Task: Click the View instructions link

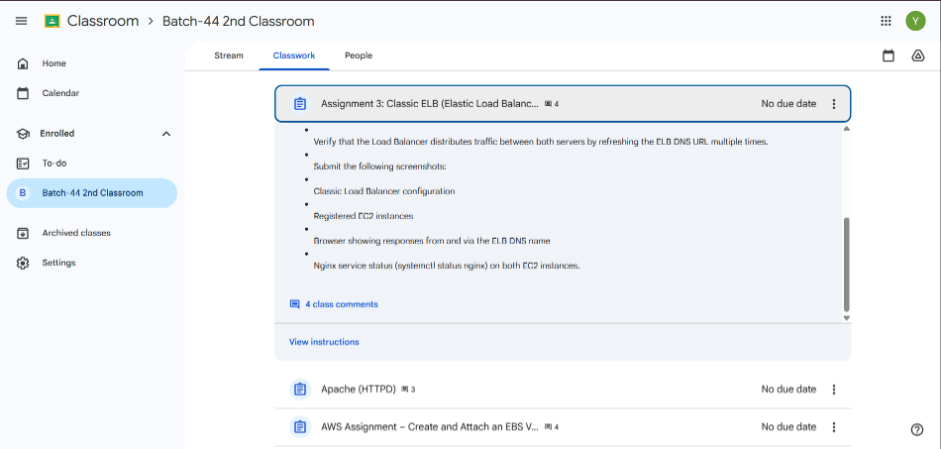Action: (324, 342)
